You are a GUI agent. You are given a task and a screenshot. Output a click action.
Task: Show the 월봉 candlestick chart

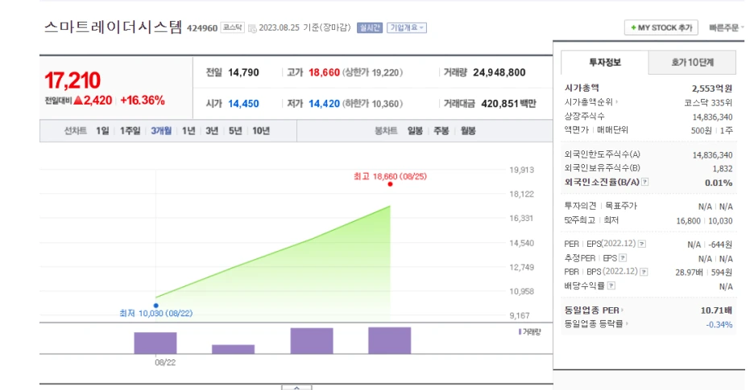tap(468, 130)
